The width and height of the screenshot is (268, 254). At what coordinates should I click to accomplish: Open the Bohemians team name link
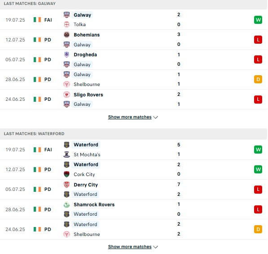(x=87, y=35)
